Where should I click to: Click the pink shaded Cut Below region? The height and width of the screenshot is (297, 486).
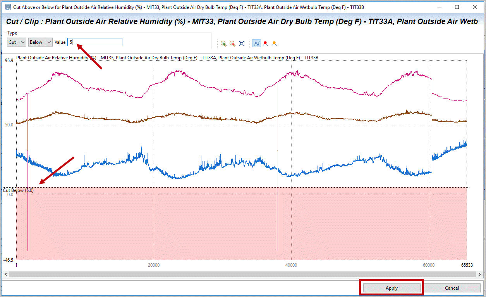[155, 225]
